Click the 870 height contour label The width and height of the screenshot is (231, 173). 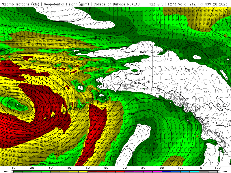98,37
